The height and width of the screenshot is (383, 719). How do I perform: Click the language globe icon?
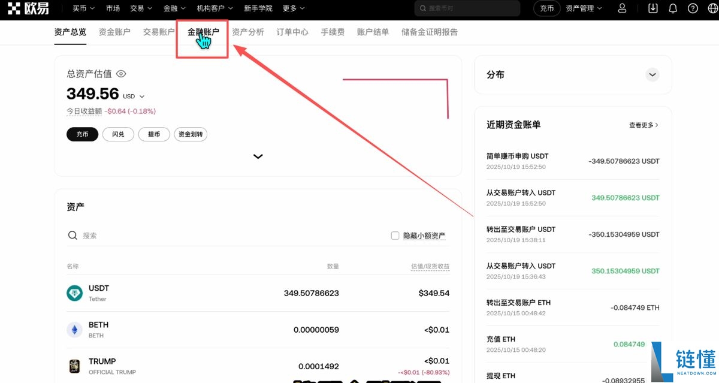click(x=713, y=8)
